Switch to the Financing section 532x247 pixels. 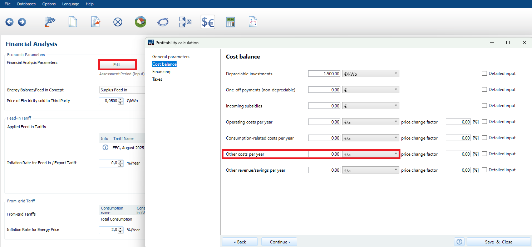pos(161,72)
